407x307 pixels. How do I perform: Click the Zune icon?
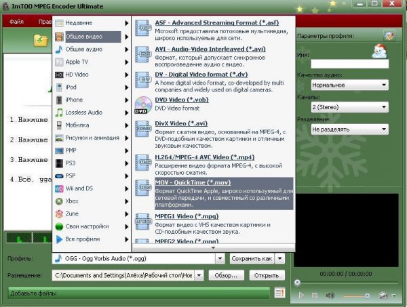pos(59,214)
